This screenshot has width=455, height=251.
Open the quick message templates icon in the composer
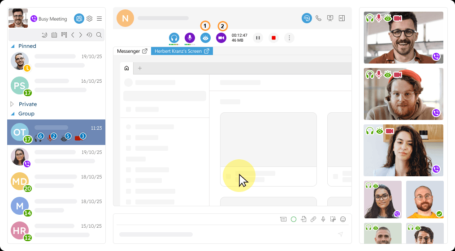coord(283,219)
